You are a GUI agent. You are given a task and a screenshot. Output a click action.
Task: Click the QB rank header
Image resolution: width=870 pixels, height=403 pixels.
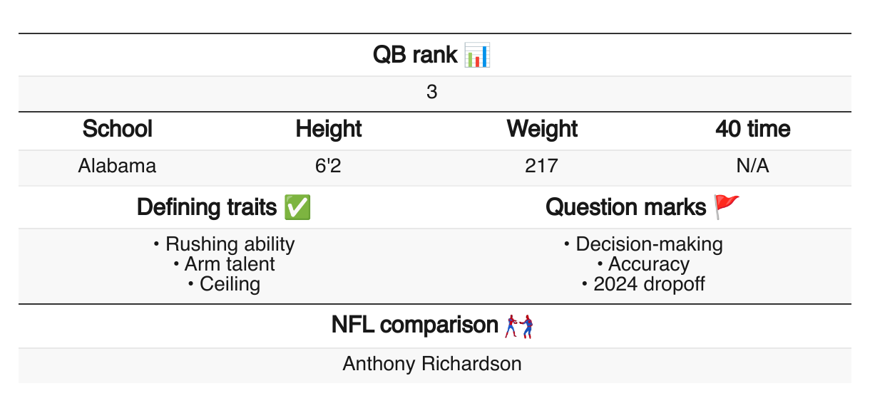tap(415, 55)
